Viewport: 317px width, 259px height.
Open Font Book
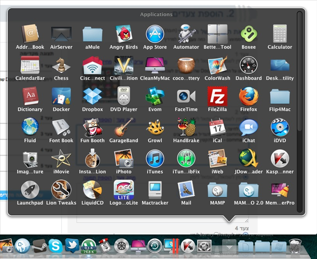61,127
